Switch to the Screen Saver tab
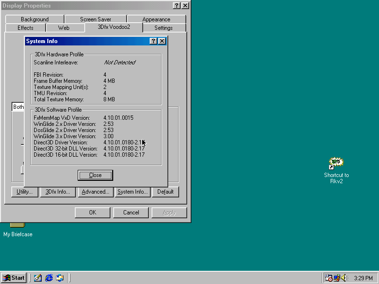The image size is (379, 284). pyautogui.click(x=96, y=19)
